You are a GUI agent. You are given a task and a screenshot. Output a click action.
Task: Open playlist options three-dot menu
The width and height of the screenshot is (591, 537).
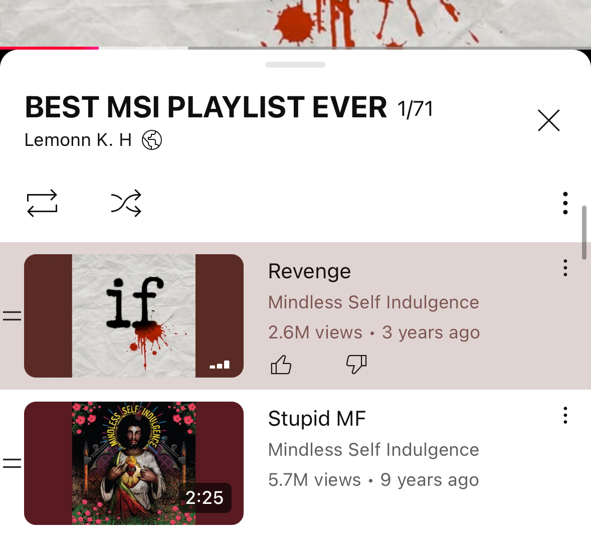tap(565, 203)
